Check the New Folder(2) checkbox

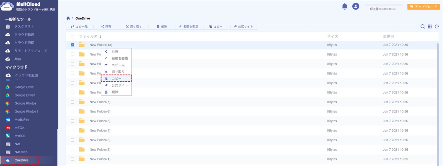tap(72, 149)
